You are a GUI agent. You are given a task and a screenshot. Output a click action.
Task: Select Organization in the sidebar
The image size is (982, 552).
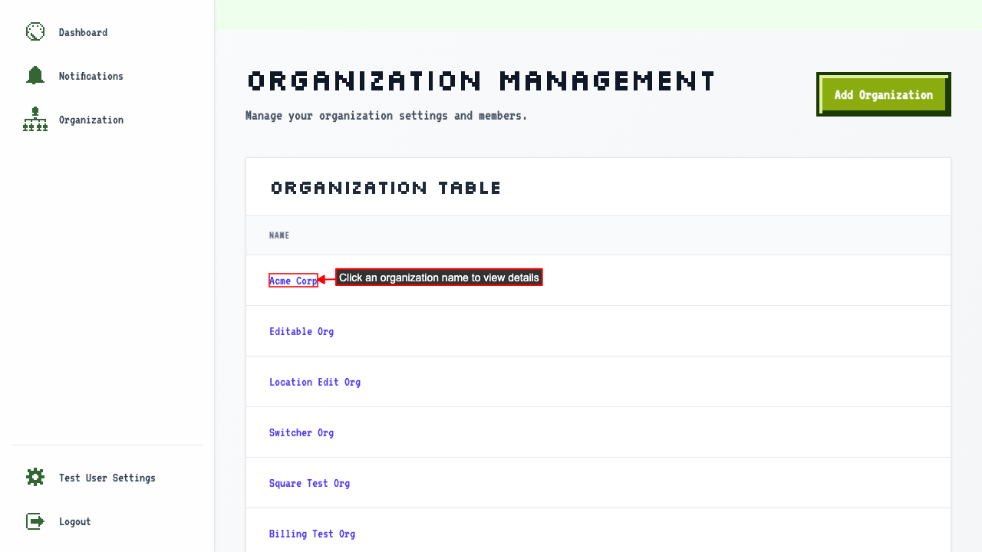pos(91,120)
